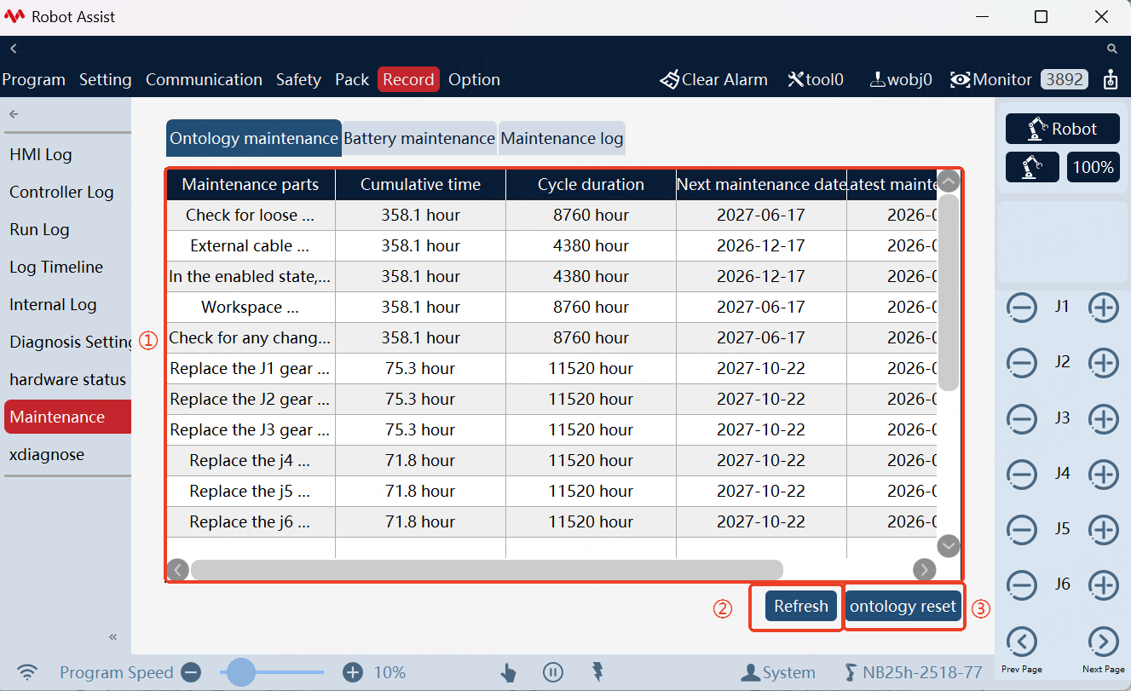Click table scroll left arrow

pos(178,569)
